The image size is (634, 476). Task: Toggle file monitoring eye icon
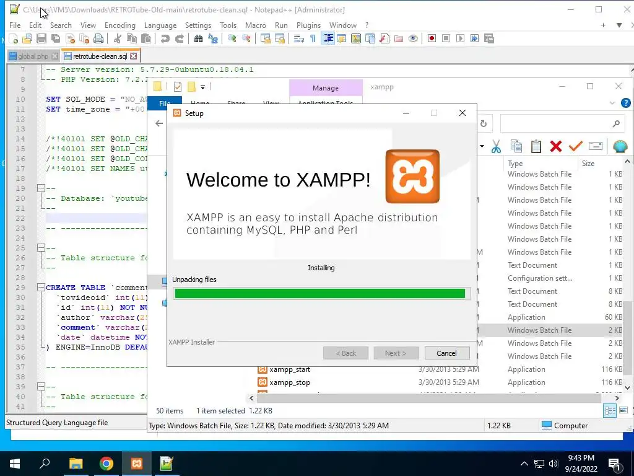(413, 38)
